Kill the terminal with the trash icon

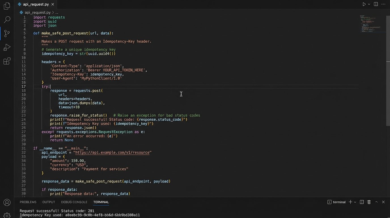pos(369,202)
